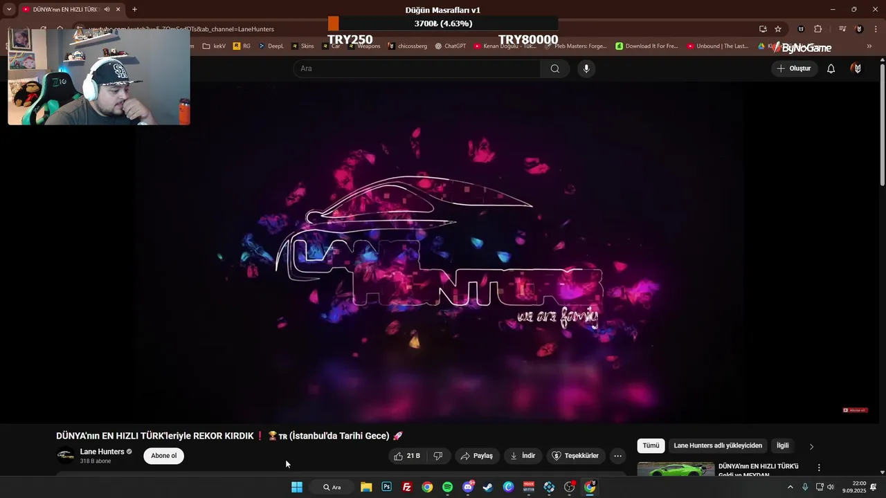Open volume control in system tray

coord(831,487)
